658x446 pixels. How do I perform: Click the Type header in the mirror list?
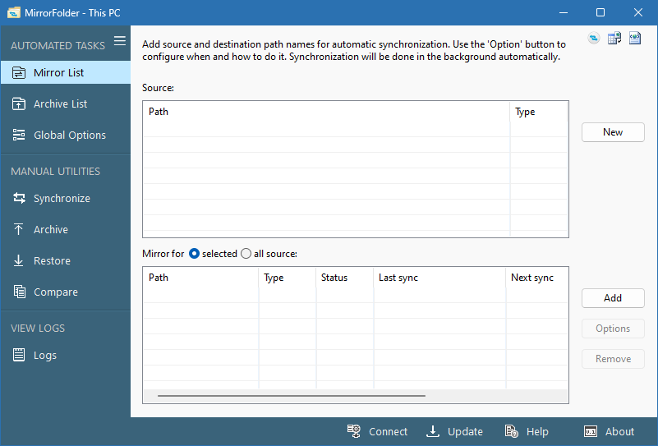[288, 278]
